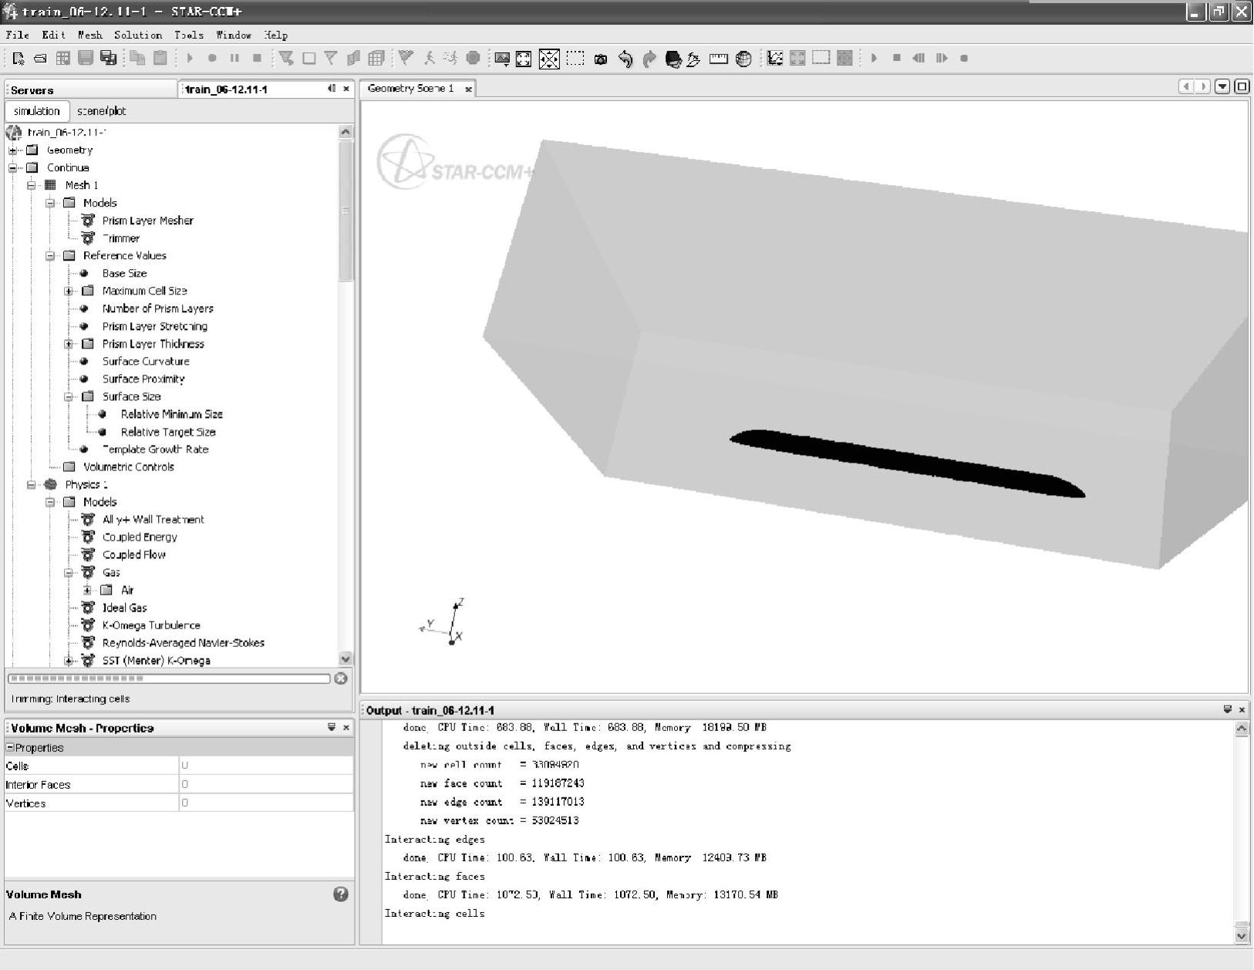Click the Generate Volume Mesh cube icon

click(x=376, y=58)
